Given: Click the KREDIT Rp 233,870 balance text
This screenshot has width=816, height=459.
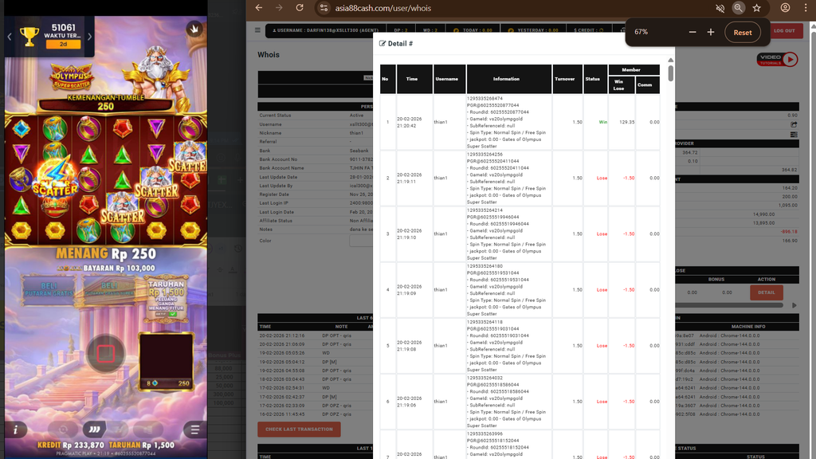Looking at the screenshot, I should [71, 445].
